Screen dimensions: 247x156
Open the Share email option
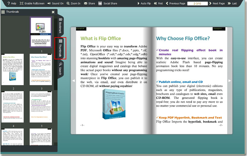pos(89,4)
